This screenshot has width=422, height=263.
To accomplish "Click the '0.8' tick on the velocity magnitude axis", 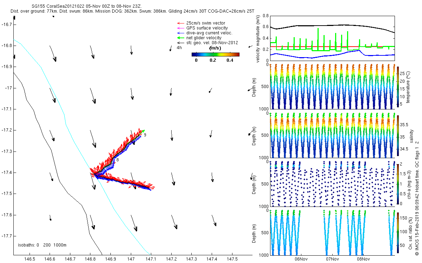I will point(266,16).
